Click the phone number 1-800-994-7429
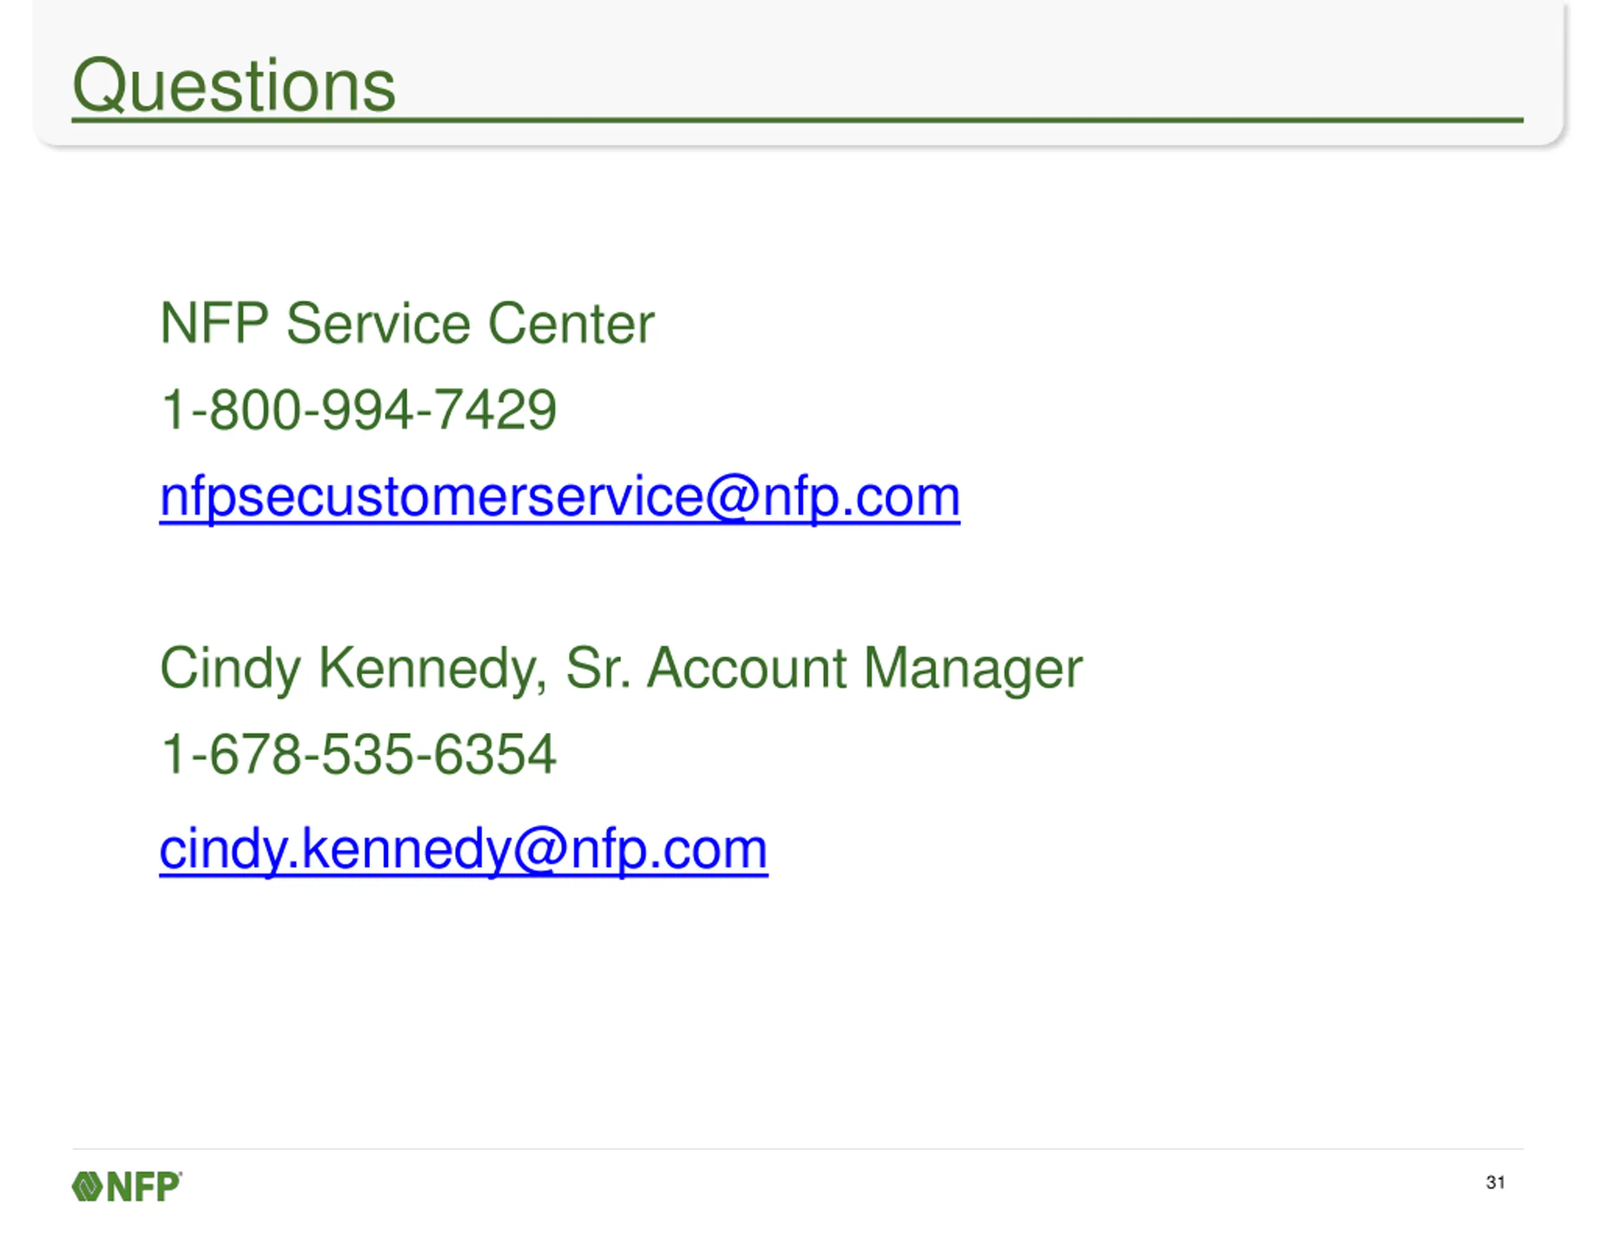Screen dimensions: 1597x1234 tap(358, 410)
